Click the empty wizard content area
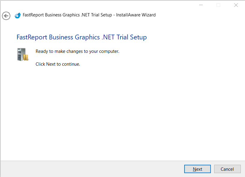This screenshot has height=177, width=245. pos(120,113)
